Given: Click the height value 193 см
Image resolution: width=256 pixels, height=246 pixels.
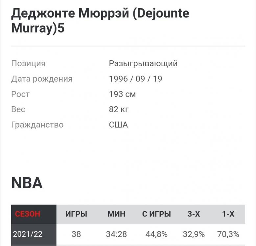Looking at the screenshot, I should [x=122, y=94].
